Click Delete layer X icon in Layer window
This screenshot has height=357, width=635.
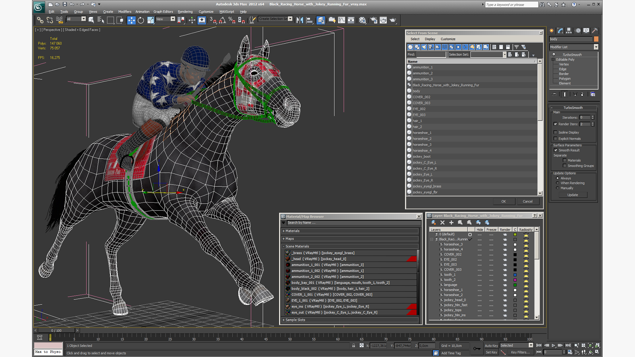tap(443, 222)
